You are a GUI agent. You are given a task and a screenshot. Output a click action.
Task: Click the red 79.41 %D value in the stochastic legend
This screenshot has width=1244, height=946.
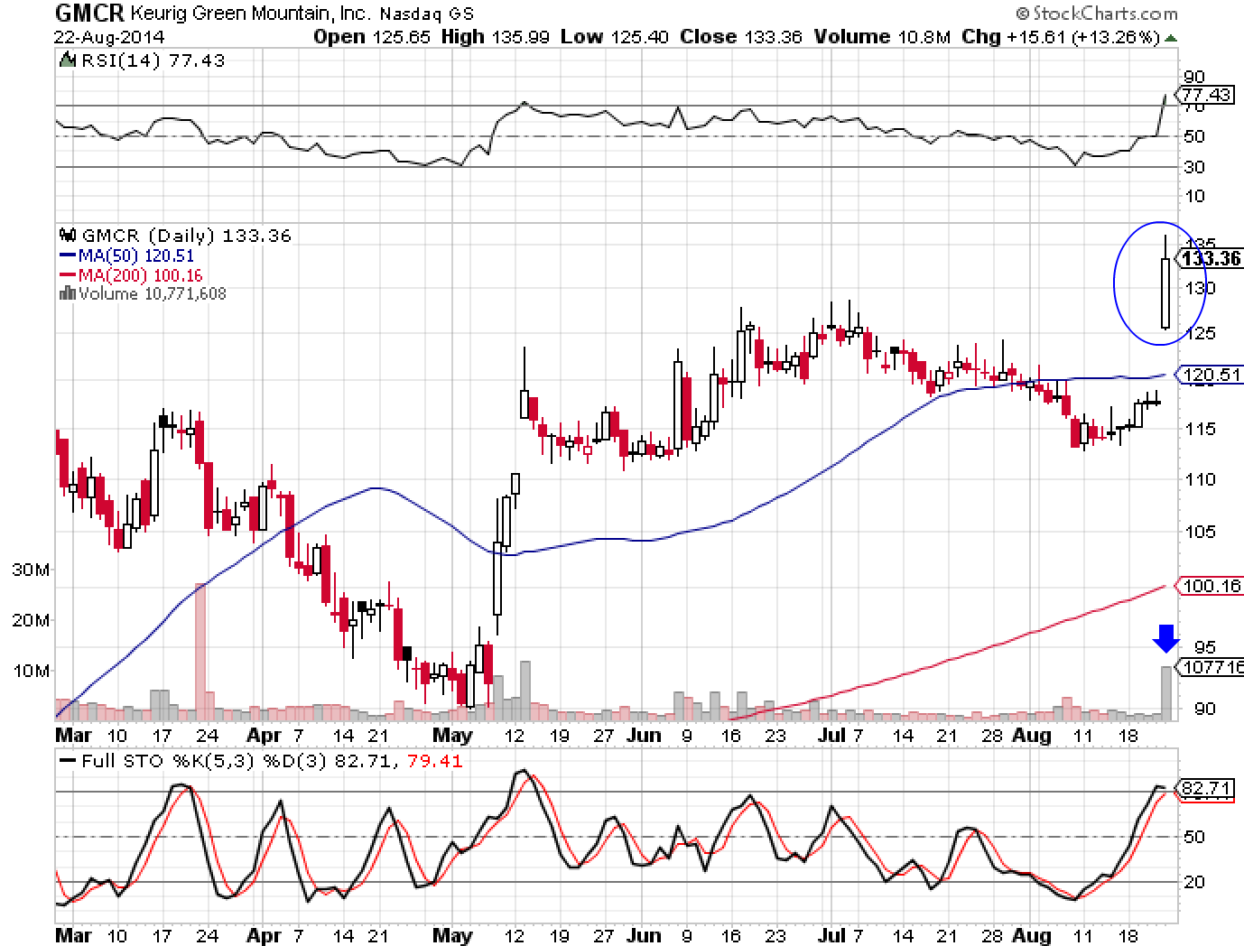(x=435, y=761)
